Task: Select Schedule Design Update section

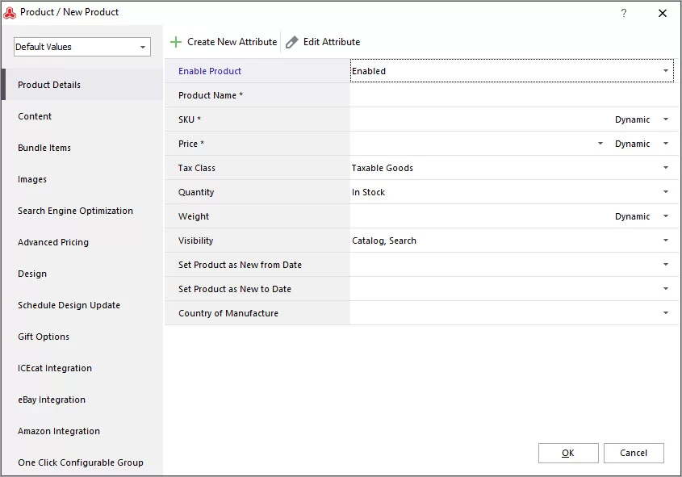Action: 82,305
